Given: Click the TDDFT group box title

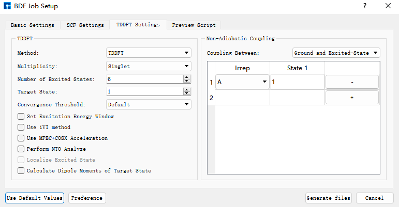Looking at the screenshot, I should 25,39.
